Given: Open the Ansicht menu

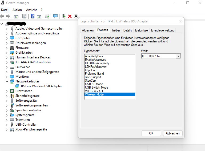Looking at the screenshot, I should [31, 10].
